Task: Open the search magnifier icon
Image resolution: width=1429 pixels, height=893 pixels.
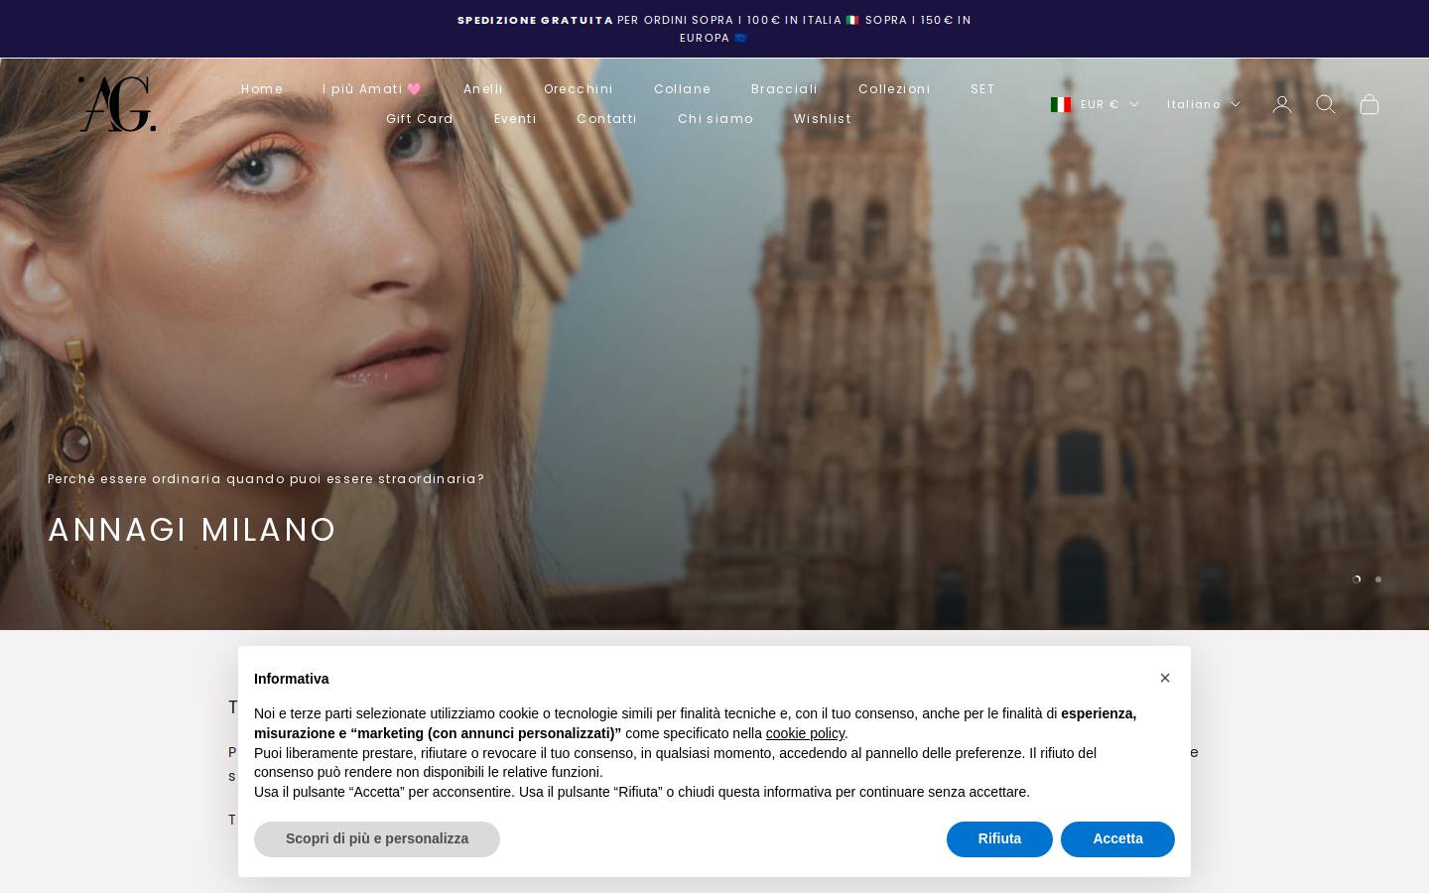Action: coord(1326,104)
